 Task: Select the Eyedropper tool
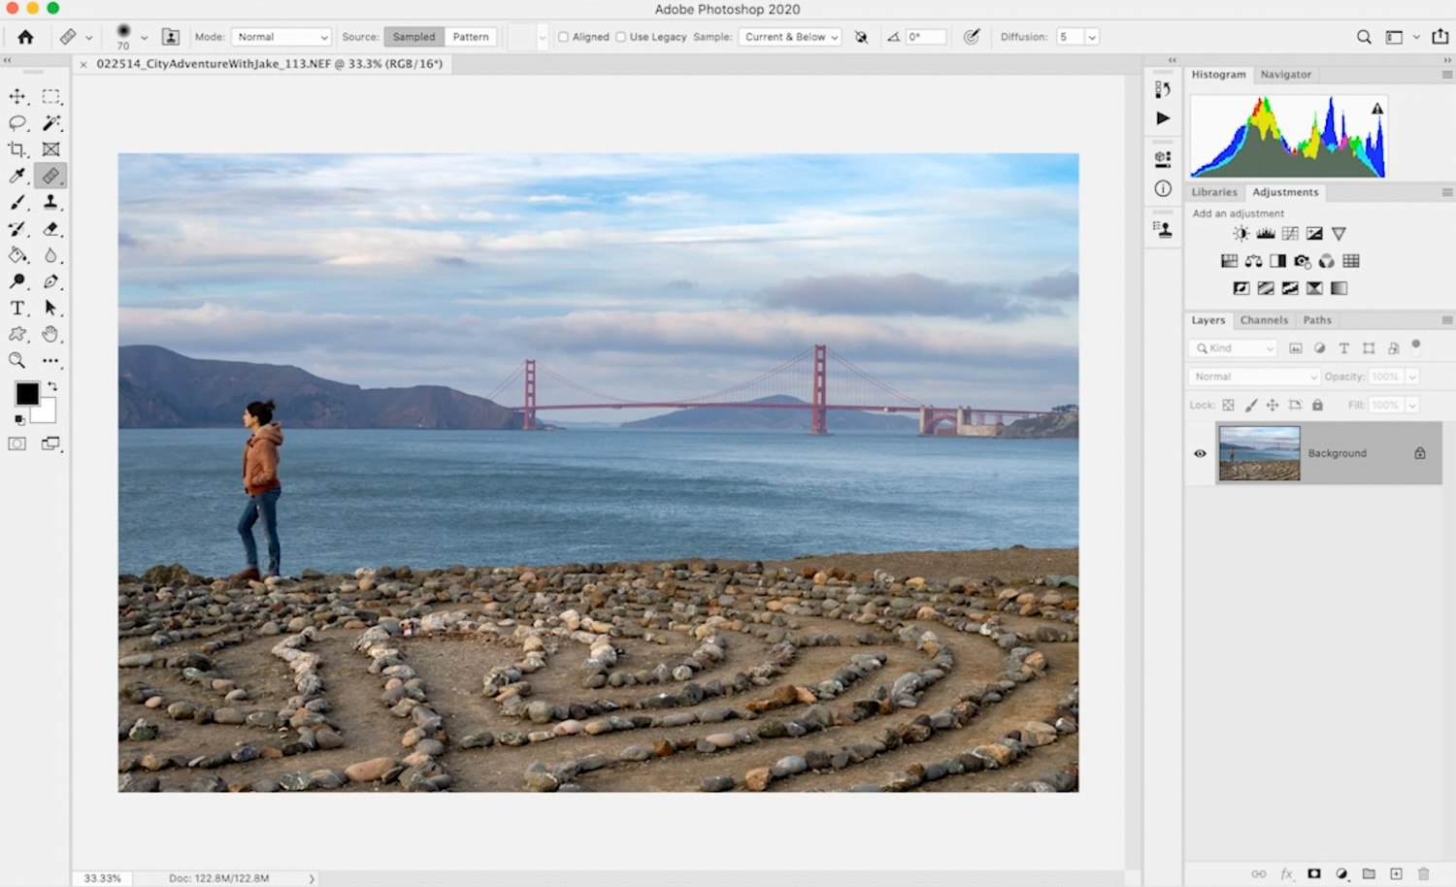pos(17,176)
